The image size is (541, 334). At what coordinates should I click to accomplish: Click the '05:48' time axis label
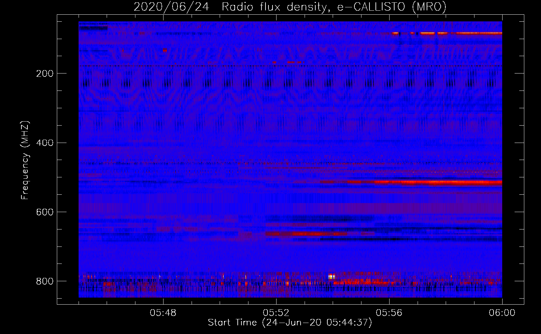pos(163,313)
